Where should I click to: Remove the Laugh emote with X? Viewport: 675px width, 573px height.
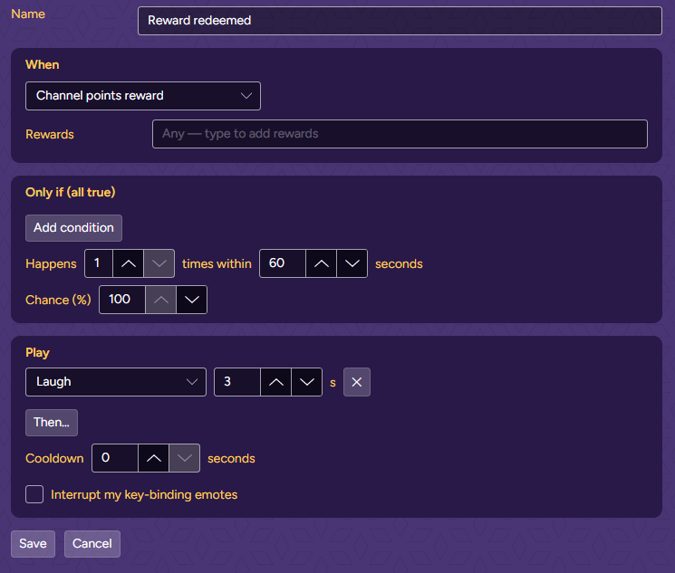tap(356, 382)
